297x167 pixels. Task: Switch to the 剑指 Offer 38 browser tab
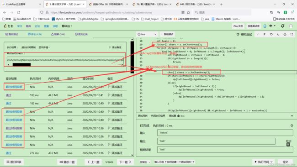108,4
